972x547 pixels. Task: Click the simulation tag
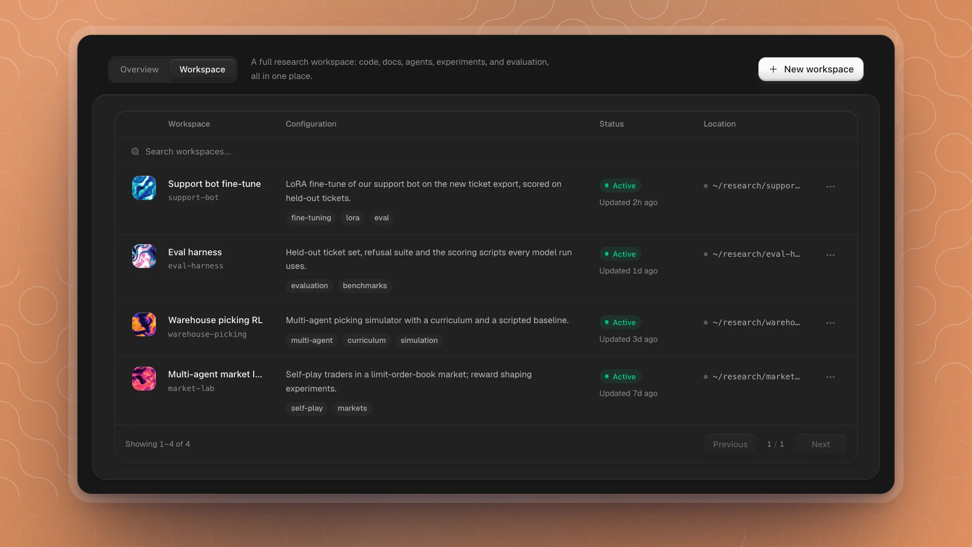[x=419, y=340]
